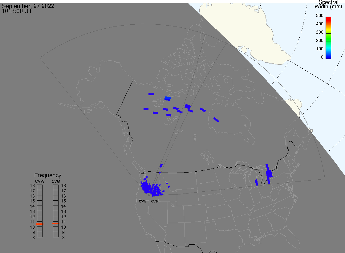The image size is (345, 253).
Task: Click the tall blue scatter block over the Great Lakes
Action: click(x=269, y=174)
